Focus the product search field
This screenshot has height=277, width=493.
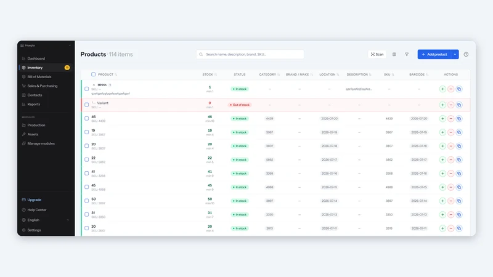tap(250, 54)
